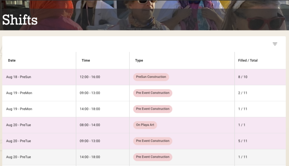Click the On Playa Art chip
Image resolution: width=289 pixels, height=166 pixels.
click(x=145, y=125)
